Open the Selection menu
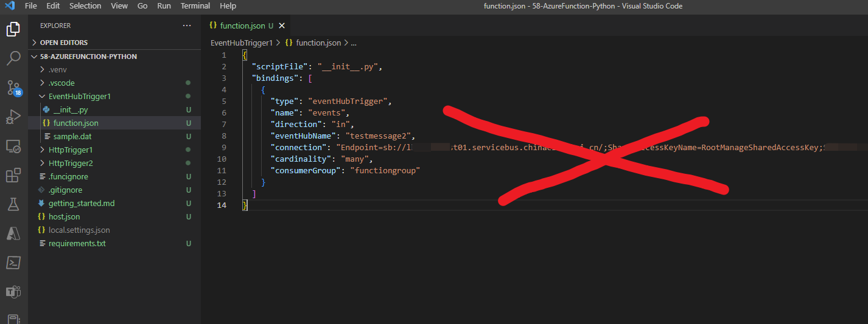 pyautogui.click(x=85, y=6)
